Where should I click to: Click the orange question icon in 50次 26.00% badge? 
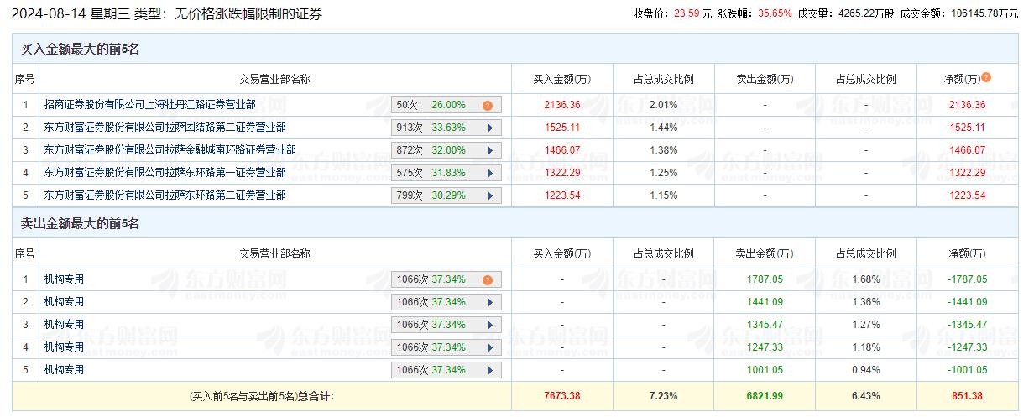pyautogui.click(x=487, y=106)
